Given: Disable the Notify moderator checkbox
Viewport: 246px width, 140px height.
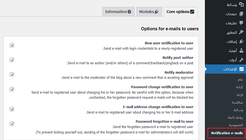Looking at the screenshot, I should pyautogui.click(x=12, y=74).
